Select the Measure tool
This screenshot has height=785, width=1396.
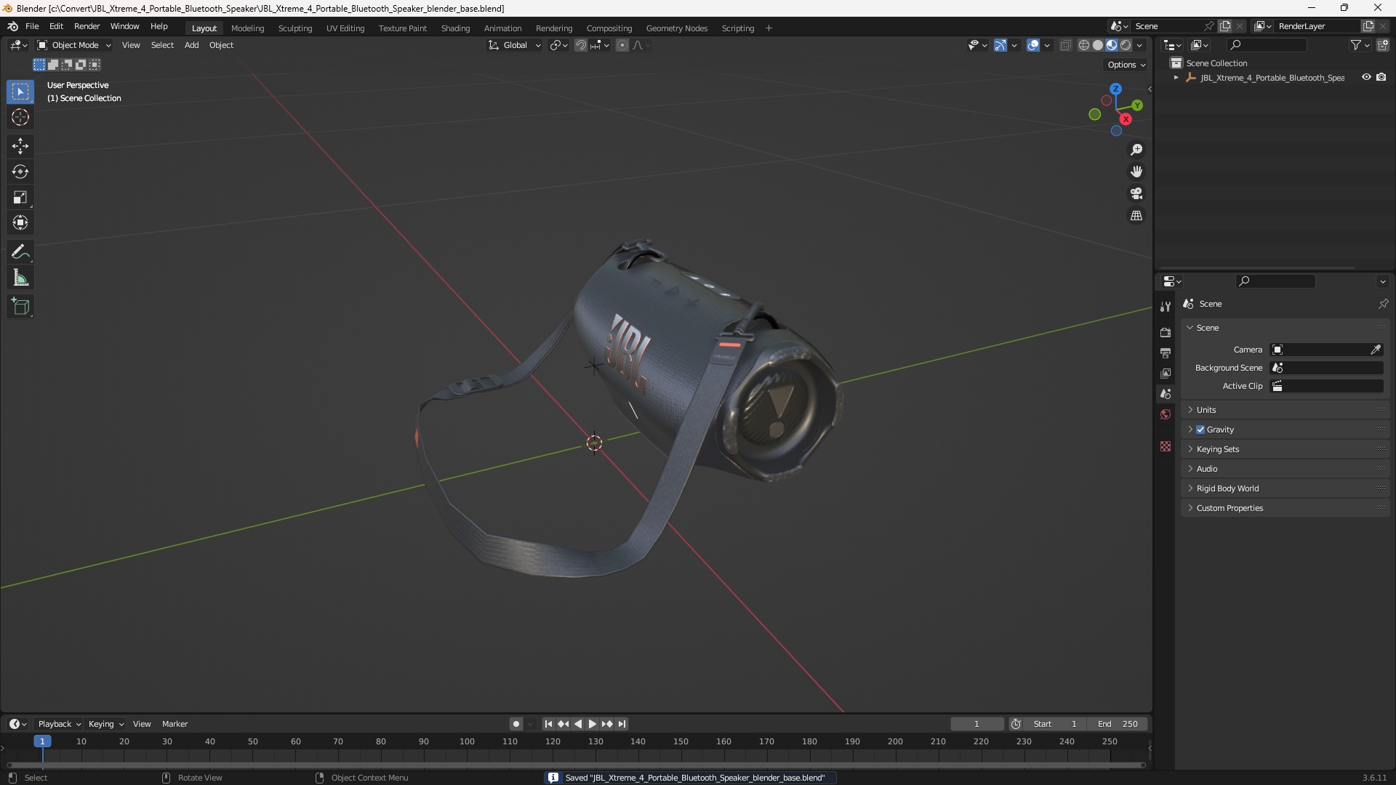20,278
